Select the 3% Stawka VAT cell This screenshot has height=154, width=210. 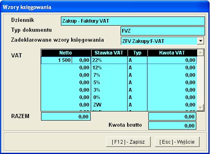point(109,90)
